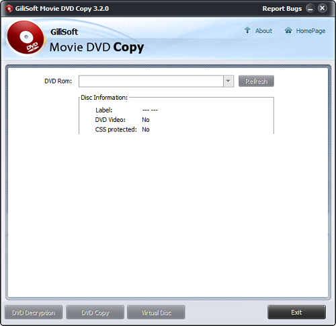
Task: Open the DVD Decryption section
Action: [34, 313]
